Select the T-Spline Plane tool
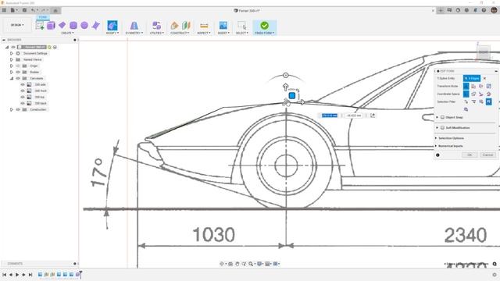The width and height of the screenshot is (500, 281). point(62,25)
